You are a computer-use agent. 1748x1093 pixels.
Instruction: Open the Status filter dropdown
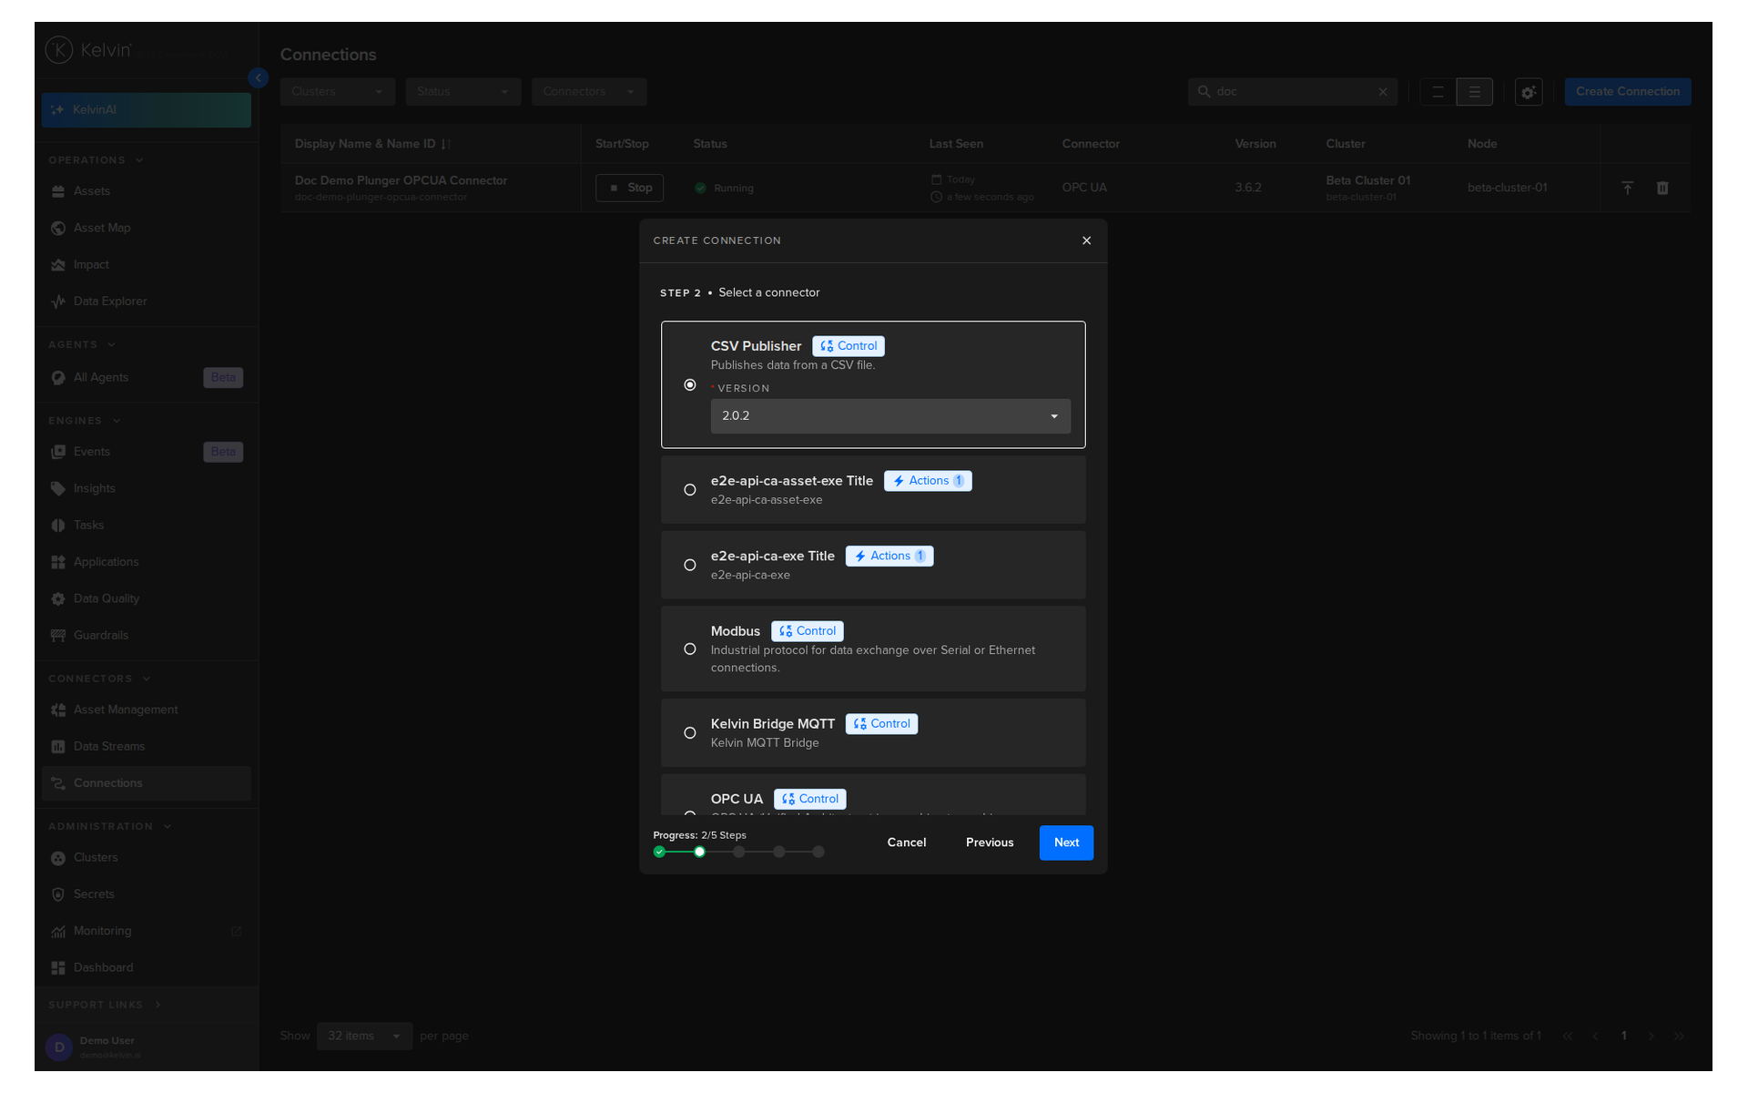[463, 91]
